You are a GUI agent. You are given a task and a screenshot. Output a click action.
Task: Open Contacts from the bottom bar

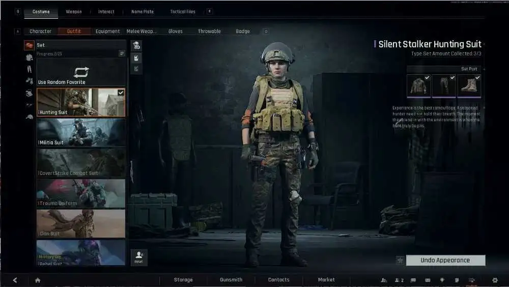tap(278, 280)
